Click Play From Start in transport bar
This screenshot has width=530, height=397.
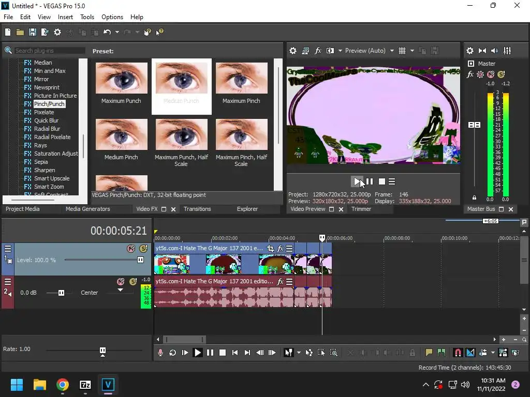(x=185, y=353)
